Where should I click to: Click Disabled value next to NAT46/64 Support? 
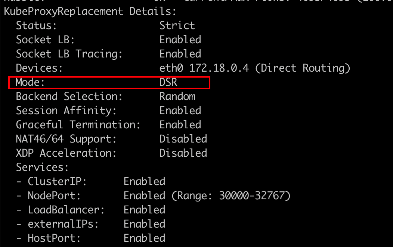(183, 139)
